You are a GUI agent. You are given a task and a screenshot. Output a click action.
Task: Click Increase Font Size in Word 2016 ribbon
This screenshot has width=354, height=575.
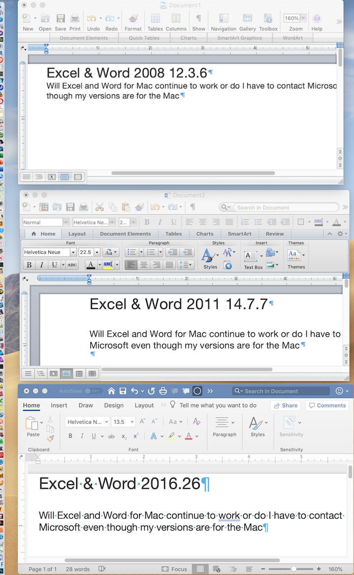click(143, 422)
